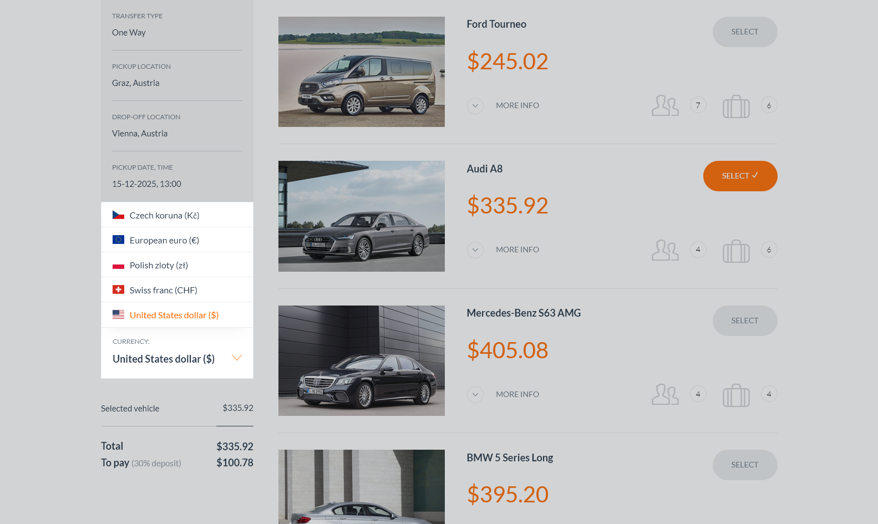Click the European Union flag icon
The height and width of the screenshot is (524, 878).
pyautogui.click(x=118, y=239)
